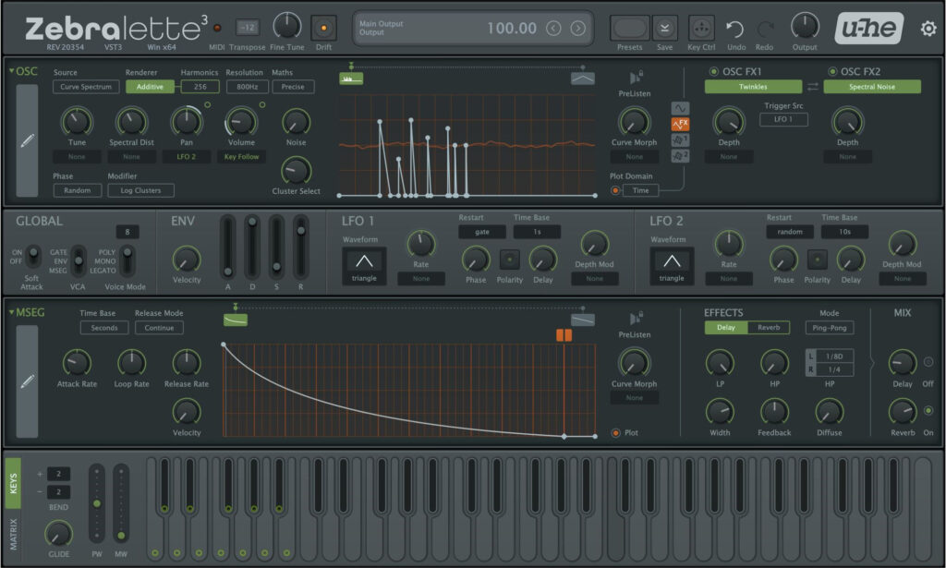Enable the Delay mix toggle
The image size is (946, 568).
(928, 362)
